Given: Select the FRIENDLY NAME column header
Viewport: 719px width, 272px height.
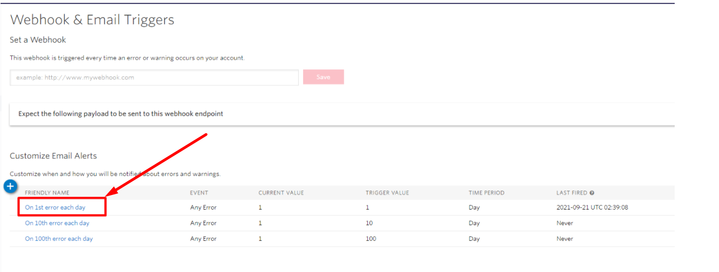Looking at the screenshot, I should pyautogui.click(x=47, y=193).
